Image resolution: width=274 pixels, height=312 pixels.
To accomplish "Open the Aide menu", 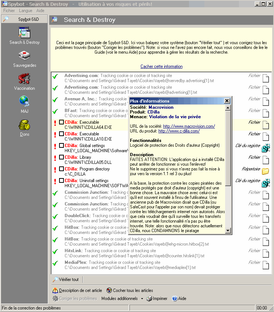I will (x=40, y=11).
